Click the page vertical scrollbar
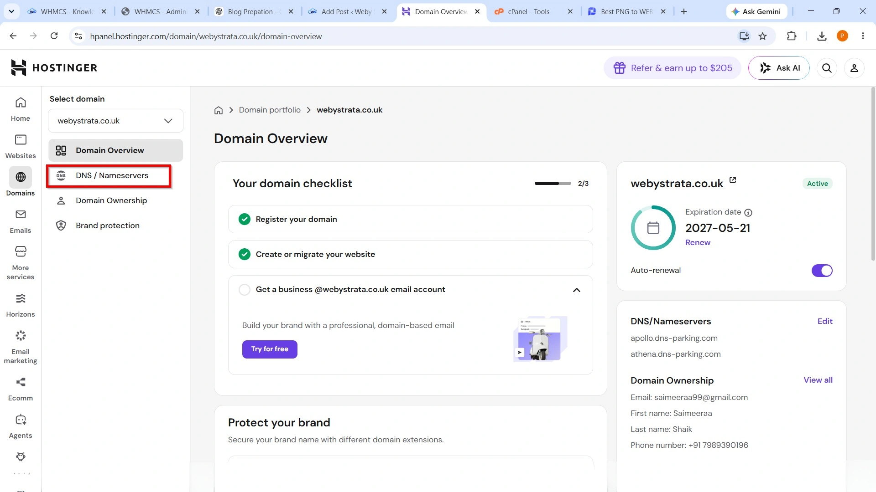 tap(873, 174)
